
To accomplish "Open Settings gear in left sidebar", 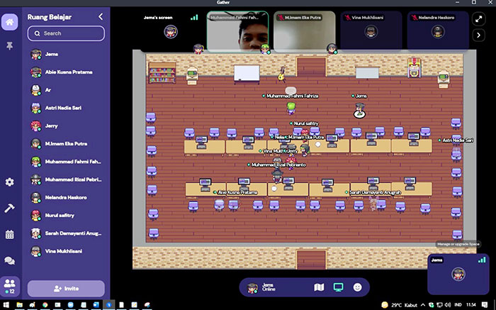I will pos(9,182).
